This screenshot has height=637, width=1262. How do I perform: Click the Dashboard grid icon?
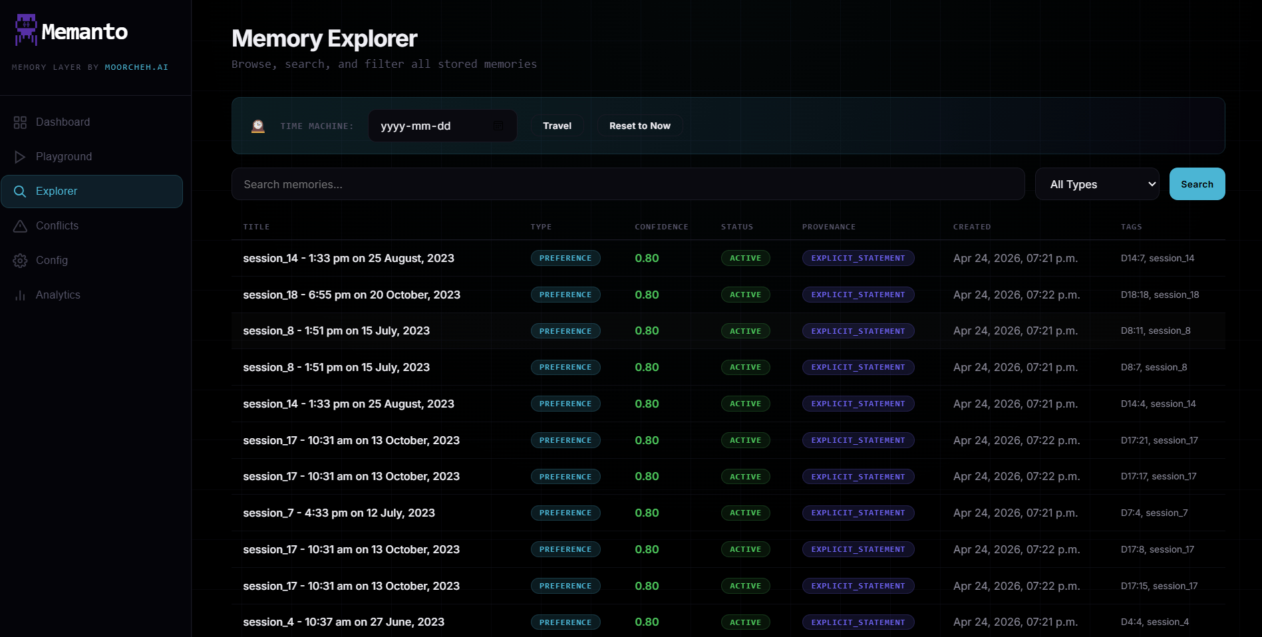[x=20, y=122]
